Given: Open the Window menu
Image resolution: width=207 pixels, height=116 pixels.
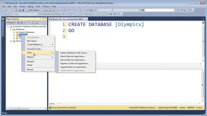Looking at the screenshot, I should coord(46,6).
